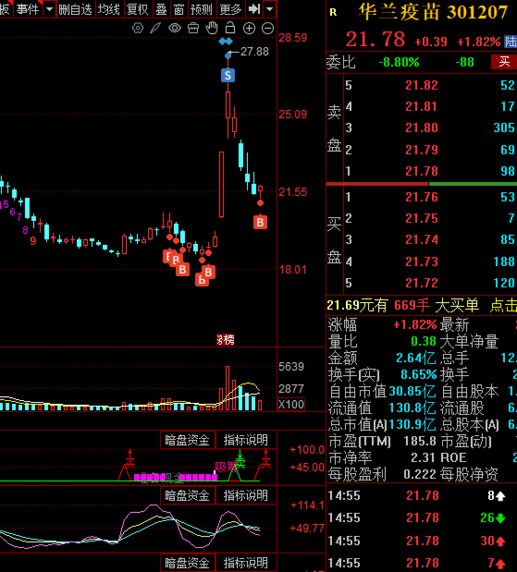Click the 大买单 alert link
The width and height of the screenshot is (517, 572).
click(457, 305)
